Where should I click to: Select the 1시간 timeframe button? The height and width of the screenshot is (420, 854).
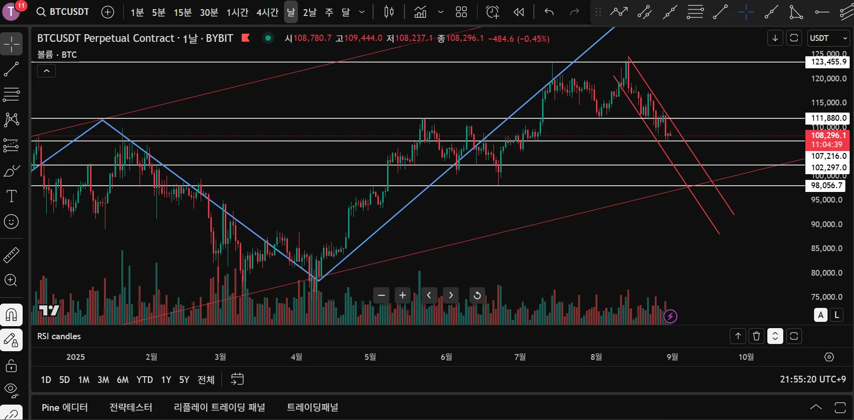click(x=237, y=12)
